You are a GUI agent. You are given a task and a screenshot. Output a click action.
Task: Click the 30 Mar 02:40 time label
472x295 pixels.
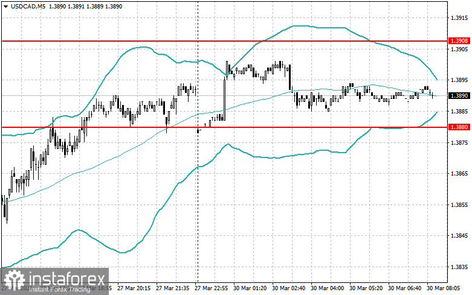[x=288, y=288]
